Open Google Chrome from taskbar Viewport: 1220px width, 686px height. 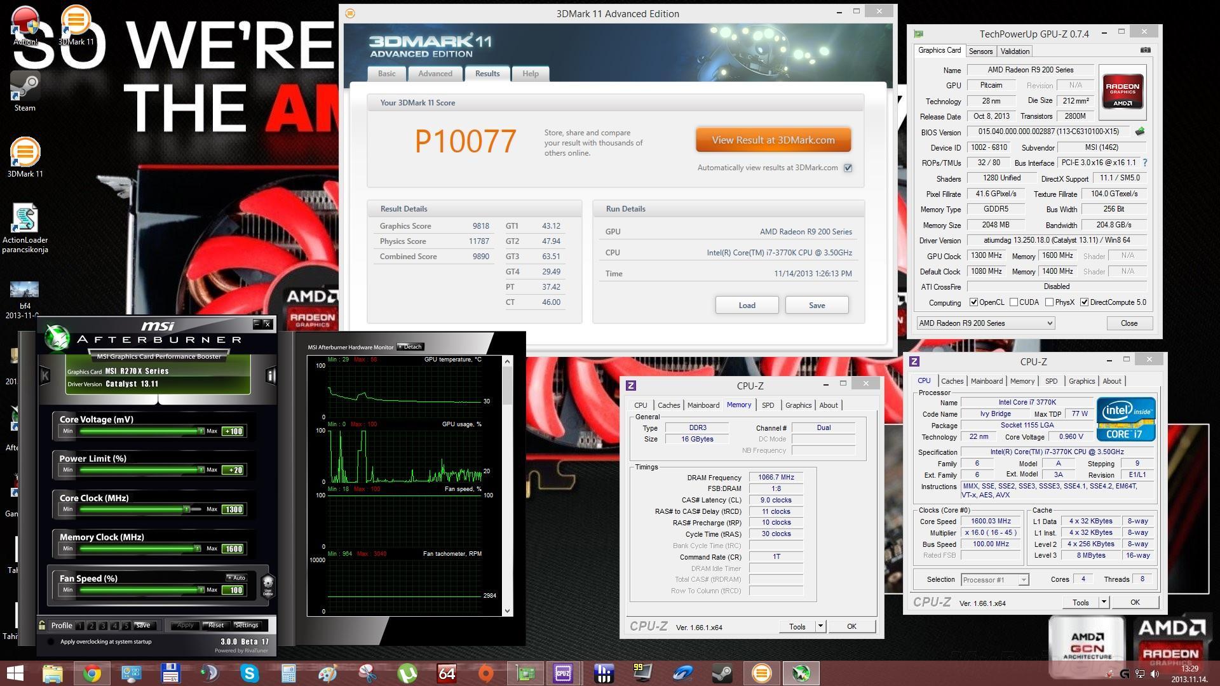point(92,673)
